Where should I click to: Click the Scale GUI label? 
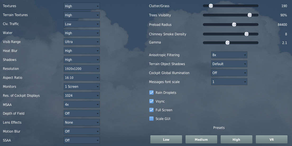click(x=163, y=119)
